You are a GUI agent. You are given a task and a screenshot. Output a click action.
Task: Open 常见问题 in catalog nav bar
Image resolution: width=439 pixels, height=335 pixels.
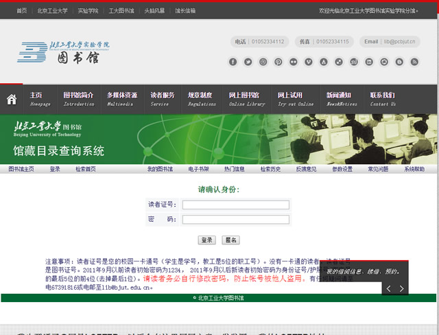(x=378, y=169)
